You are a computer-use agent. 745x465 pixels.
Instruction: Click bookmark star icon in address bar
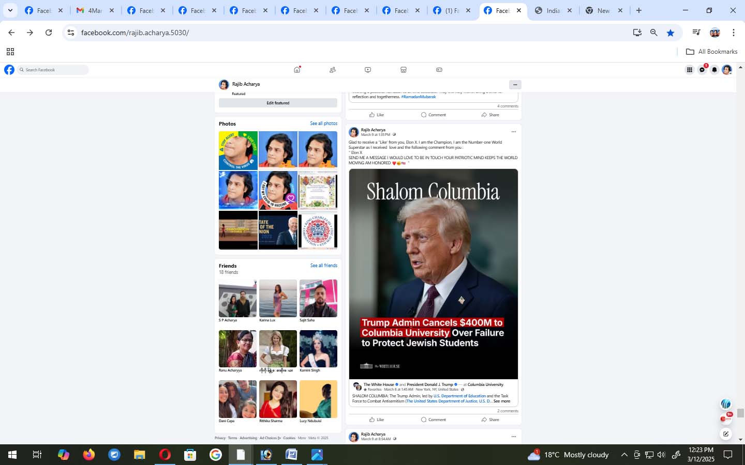[x=671, y=33]
